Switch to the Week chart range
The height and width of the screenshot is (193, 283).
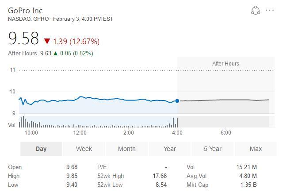point(84,149)
